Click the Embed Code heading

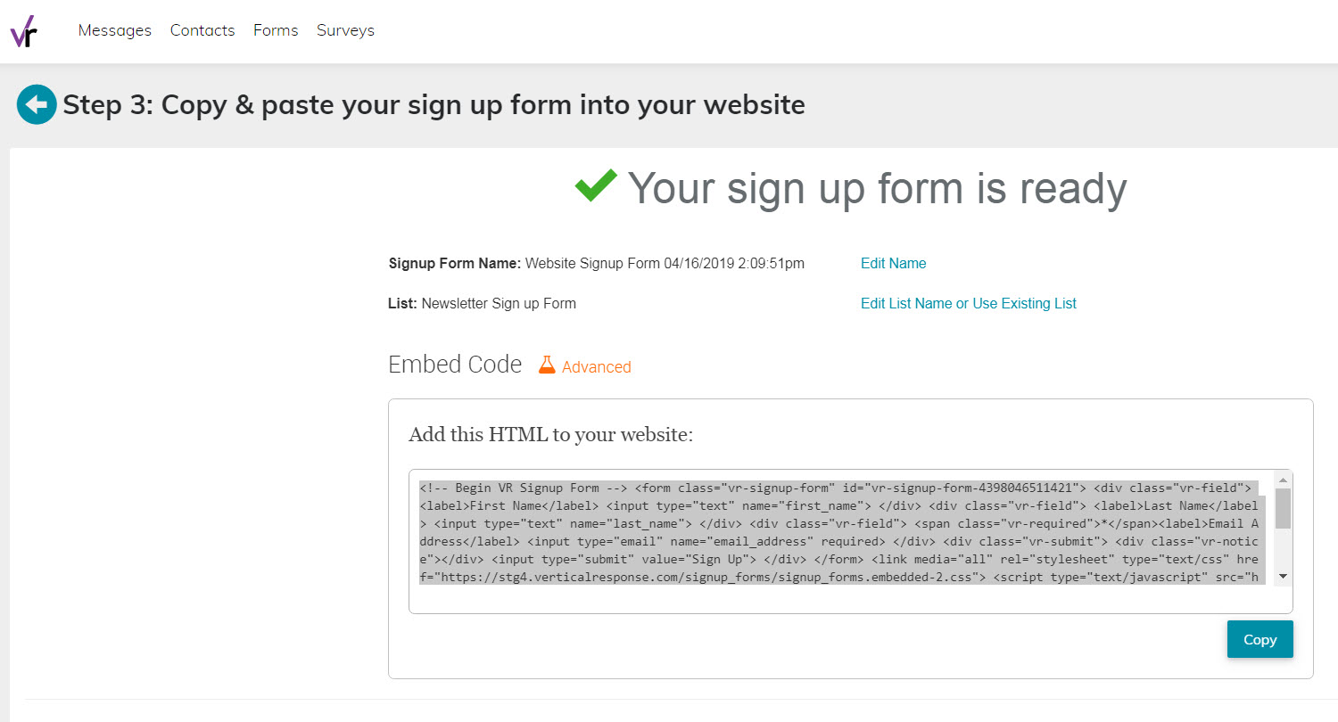pyautogui.click(x=455, y=365)
